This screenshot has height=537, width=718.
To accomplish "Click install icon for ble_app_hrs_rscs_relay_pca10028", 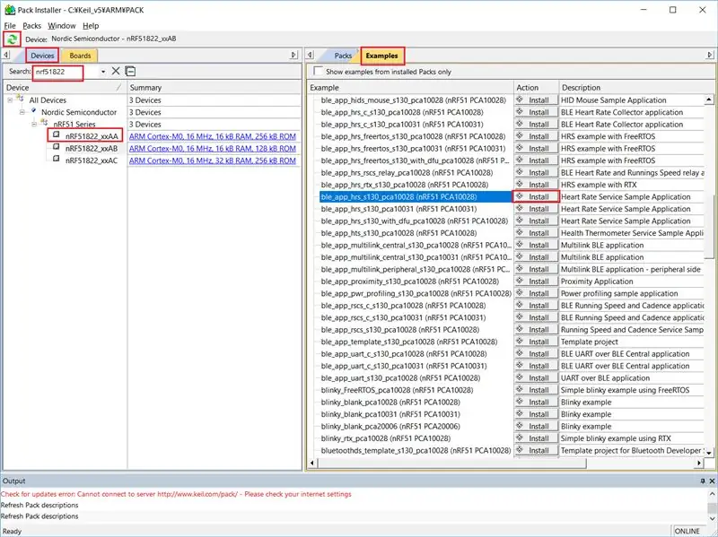I will click(520, 172).
